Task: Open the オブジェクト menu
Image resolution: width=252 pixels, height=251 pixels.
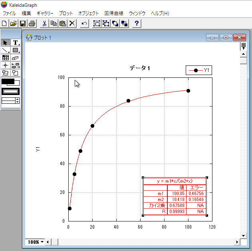Action: click(88, 13)
